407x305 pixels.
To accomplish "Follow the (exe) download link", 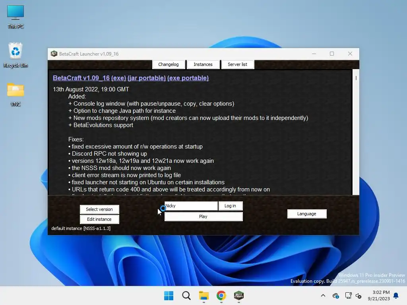I will coord(118,78).
